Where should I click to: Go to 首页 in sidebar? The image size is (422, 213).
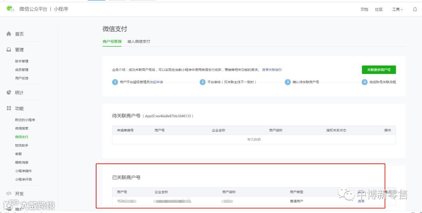(x=20, y=34)
